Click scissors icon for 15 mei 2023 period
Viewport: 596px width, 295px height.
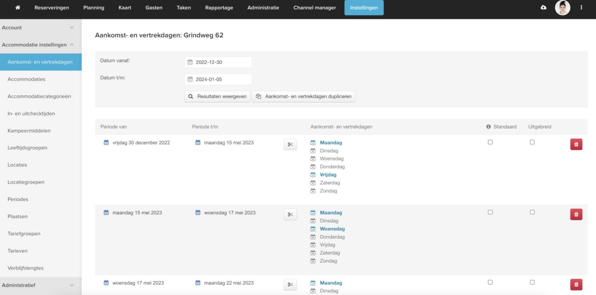[x=290, y=214]
